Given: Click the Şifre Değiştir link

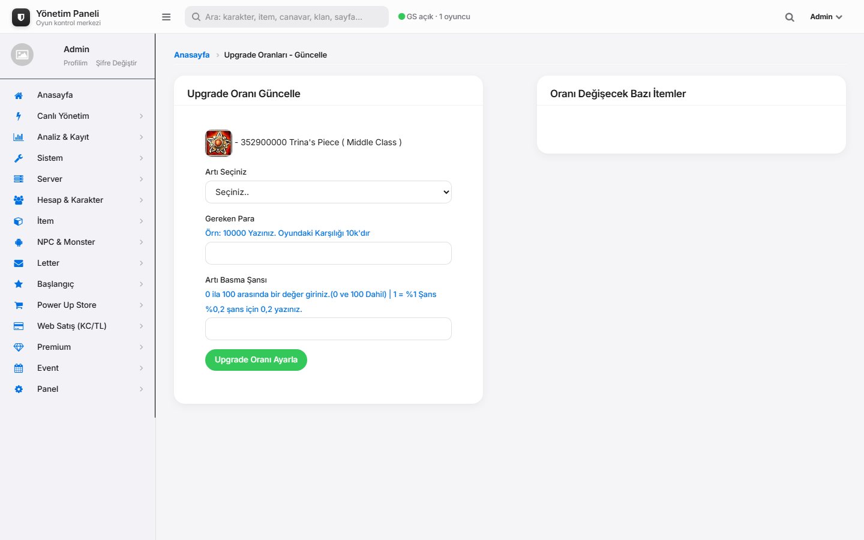Looking at the screenshot, I should click(x=116, y=63).
